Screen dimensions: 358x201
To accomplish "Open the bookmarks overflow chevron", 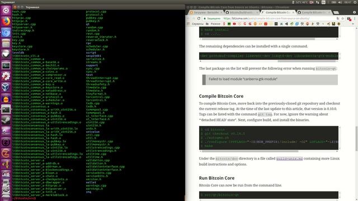I will 353,23.
